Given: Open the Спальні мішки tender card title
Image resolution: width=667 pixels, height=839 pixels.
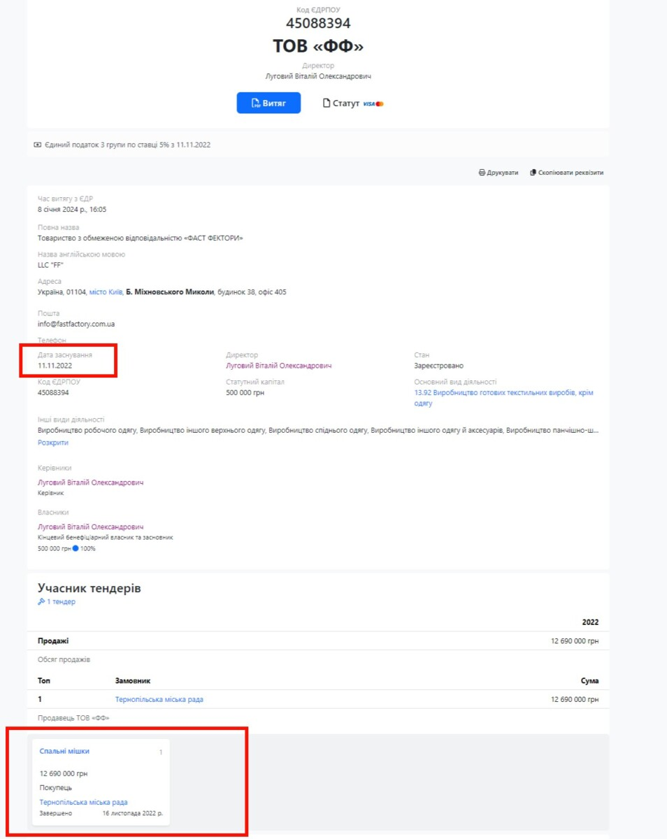Looking at the screenshot, I should pyautogui.click(x=64, y=751).
